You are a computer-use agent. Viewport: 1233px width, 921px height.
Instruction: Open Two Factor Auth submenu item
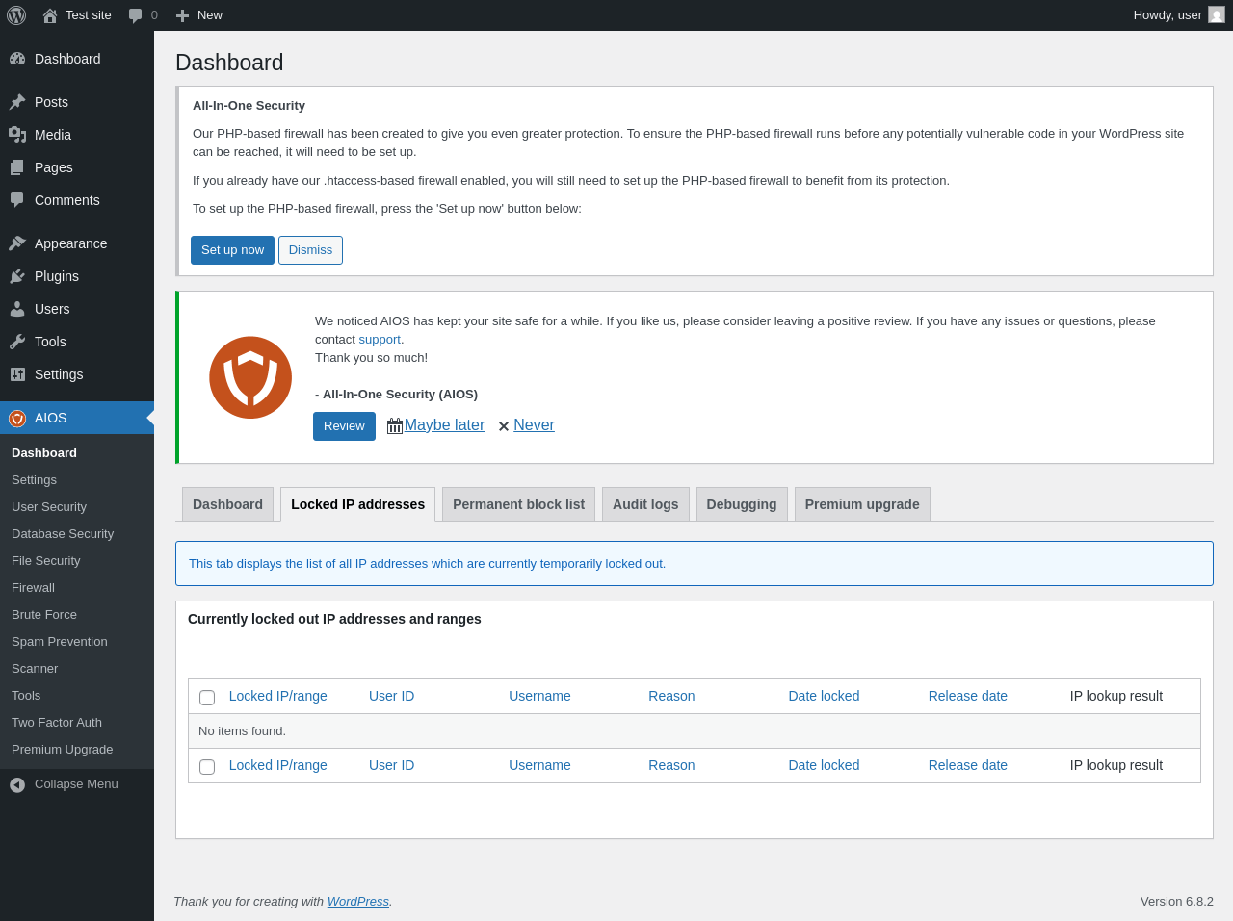pyautogui.click(x=77, y=723)
